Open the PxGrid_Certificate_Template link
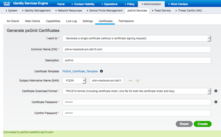Screen dimensions: 221x137 coord(80,71)
